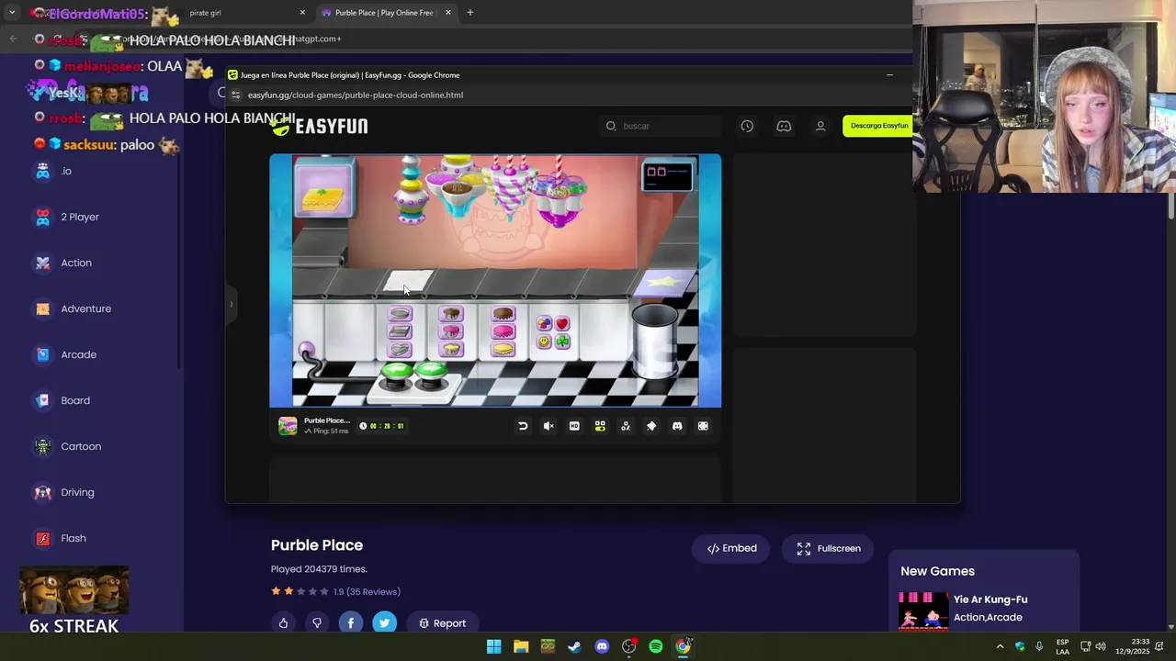
Task: Open the 23:33 clock and date
Action: click(x=1132, y=646)
